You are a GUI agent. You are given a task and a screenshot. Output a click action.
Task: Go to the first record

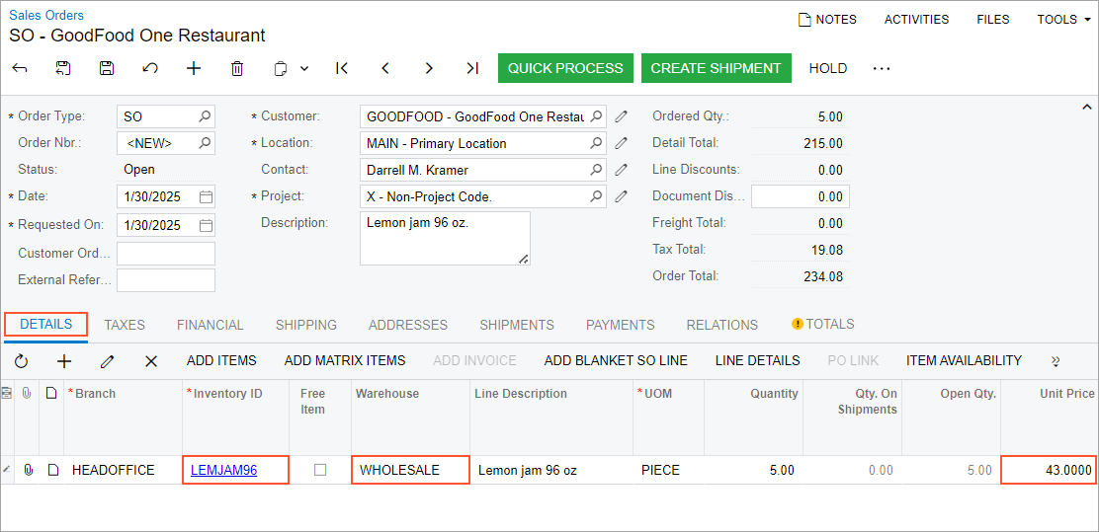(x=342, y=68)
